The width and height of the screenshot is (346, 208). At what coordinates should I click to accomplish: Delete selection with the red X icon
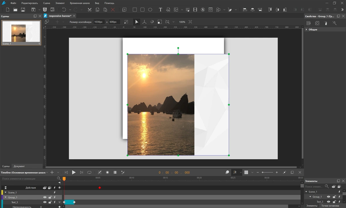pos(113,10)
